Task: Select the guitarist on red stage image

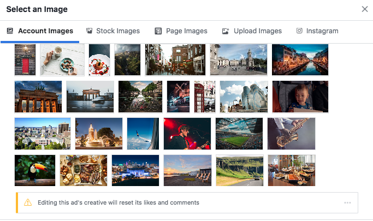Action: point(187,134)
